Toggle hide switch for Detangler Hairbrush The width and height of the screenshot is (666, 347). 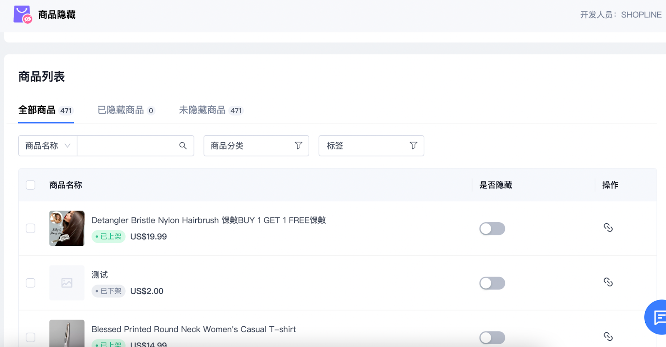tap(492, 229)
